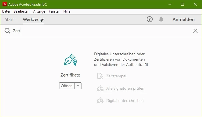The height and width of the screenshot is (117, 202).
Task: Choose Digital unterschreiben
Action: pos(125,101)
